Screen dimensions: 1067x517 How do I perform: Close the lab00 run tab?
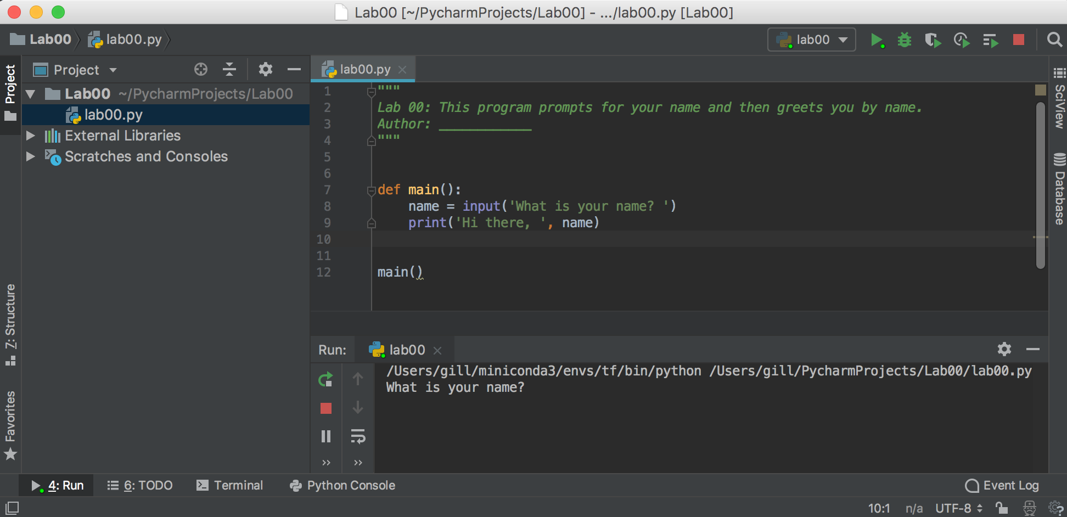pyautogui.click(x=437, y=350)
